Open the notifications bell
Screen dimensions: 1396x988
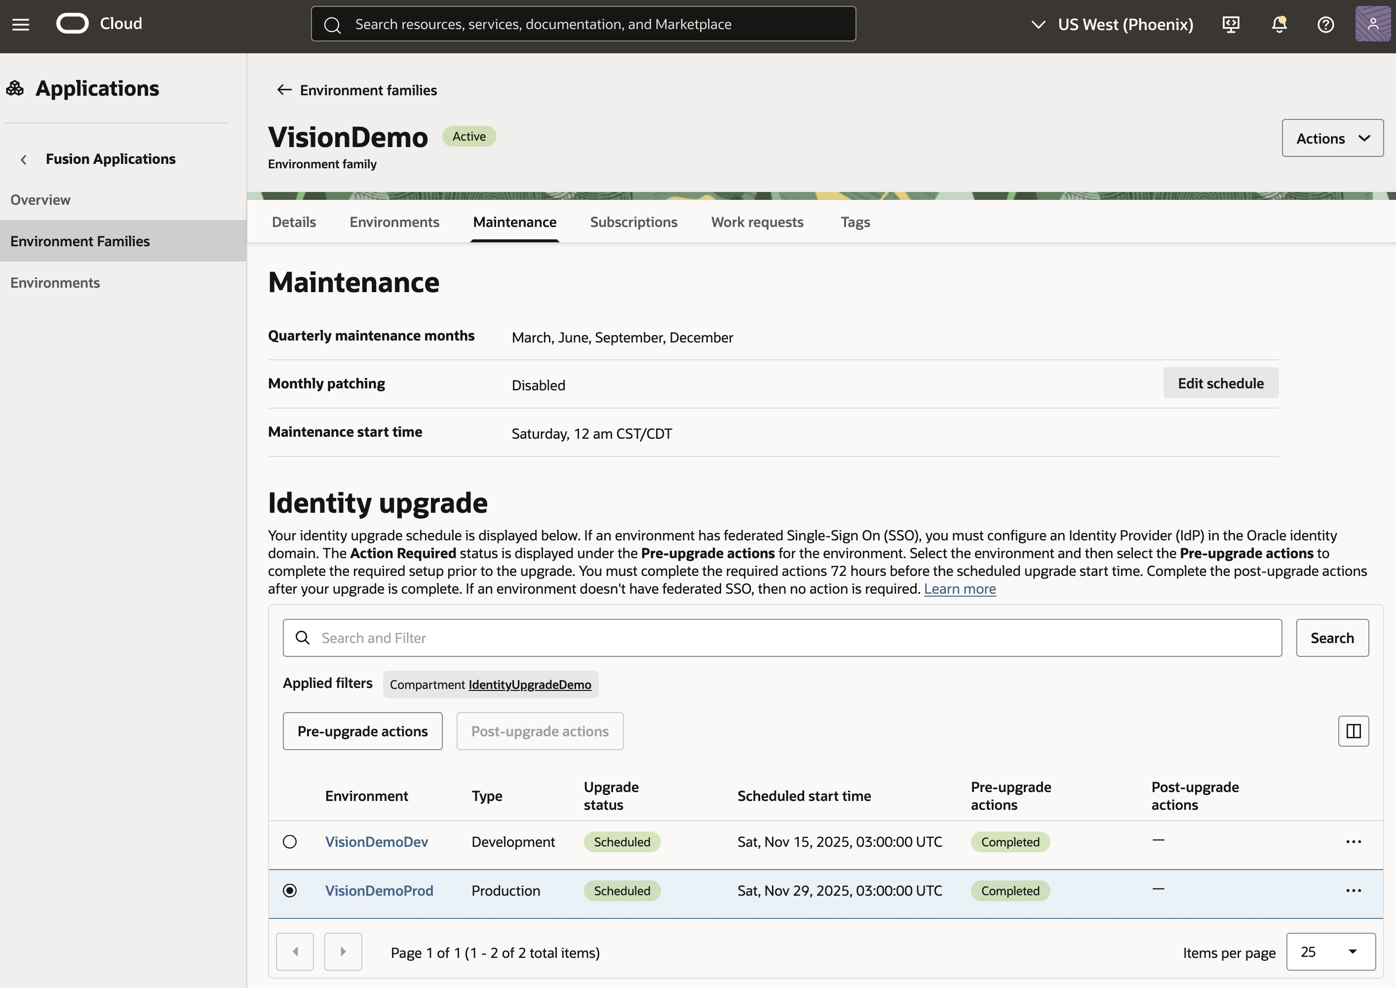pyautogui.click(x=1279, y=24)
